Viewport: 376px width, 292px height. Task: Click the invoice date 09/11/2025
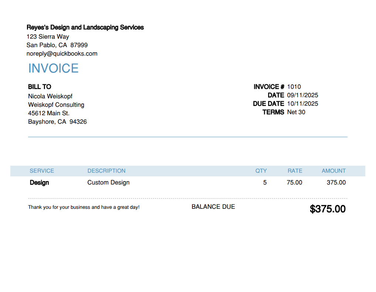tap(302, 95)
